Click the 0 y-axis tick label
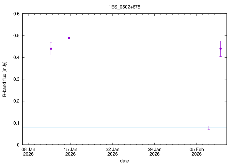This screenshot has height=164, width=235. tap(18, 145)
